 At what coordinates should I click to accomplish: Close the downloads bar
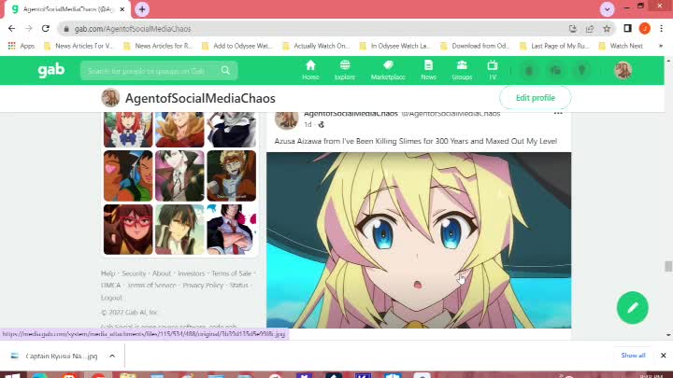663,356
